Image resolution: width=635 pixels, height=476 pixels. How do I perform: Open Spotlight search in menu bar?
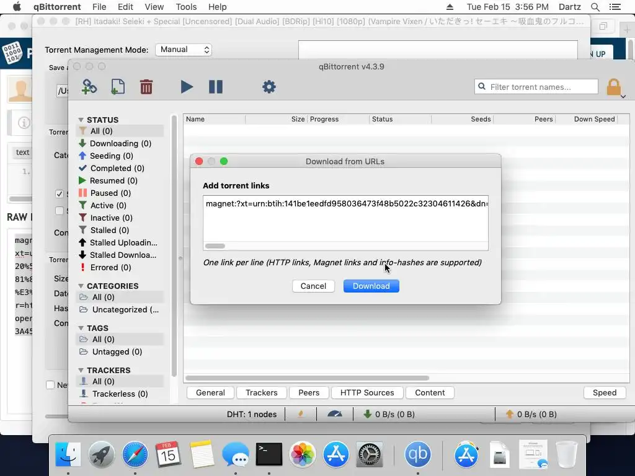tap(595, 7)
